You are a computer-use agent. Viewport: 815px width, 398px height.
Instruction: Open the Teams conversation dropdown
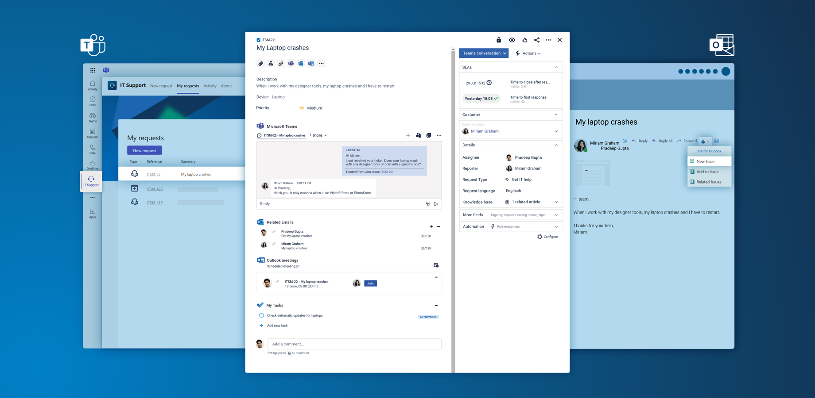484,53
